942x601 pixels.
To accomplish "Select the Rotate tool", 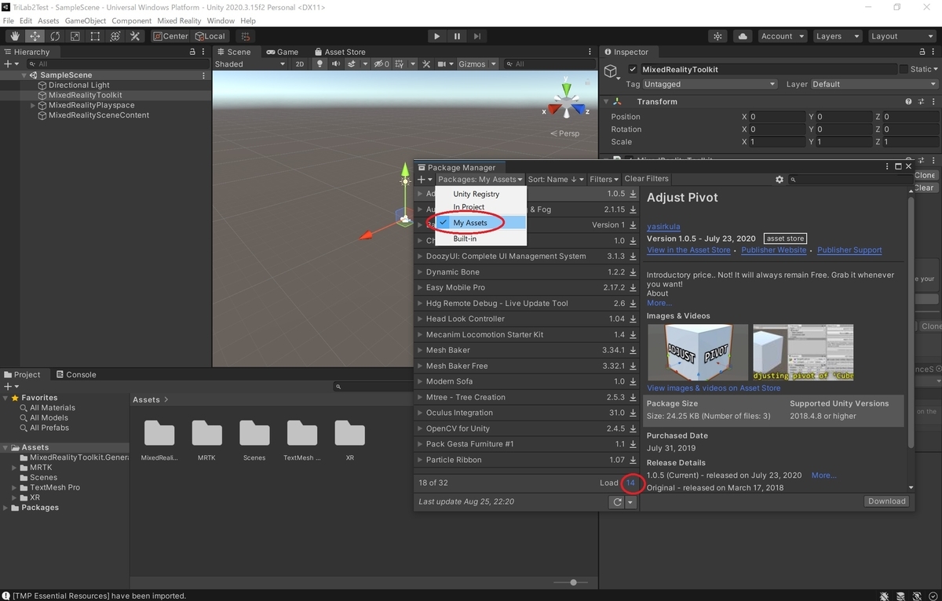I will [55, 36].
